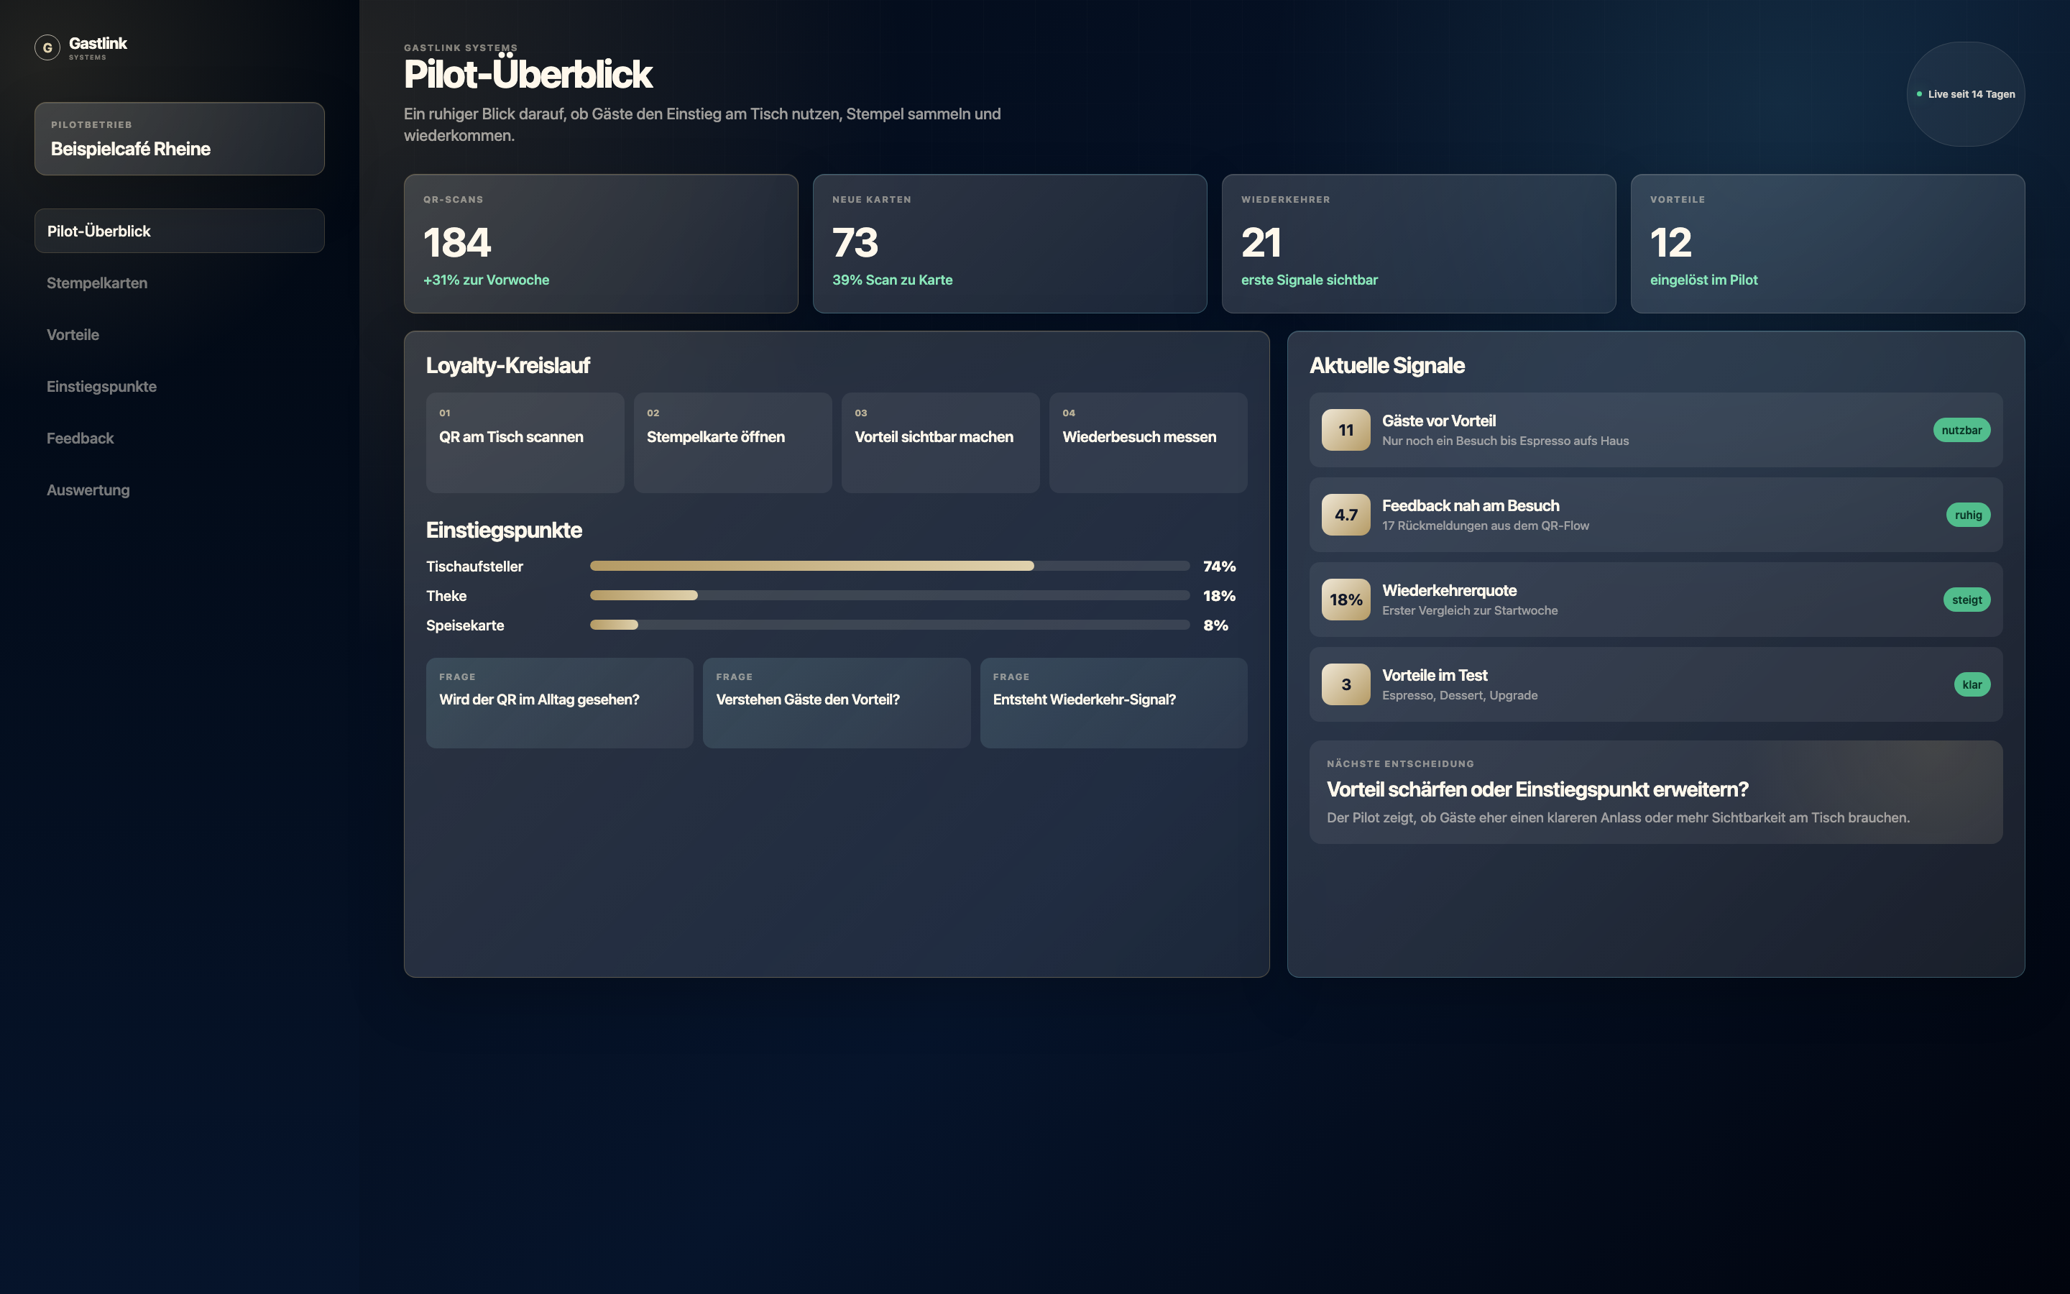
Task: Open the question Verstehen Gäste den Vorteil?
Action: click(837, 702)
